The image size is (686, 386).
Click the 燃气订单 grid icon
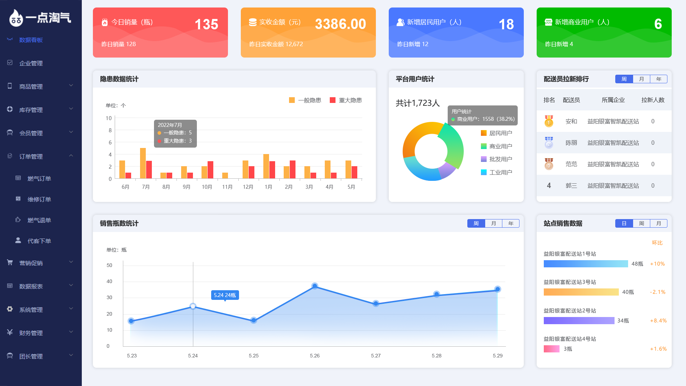tap(18, 178)
